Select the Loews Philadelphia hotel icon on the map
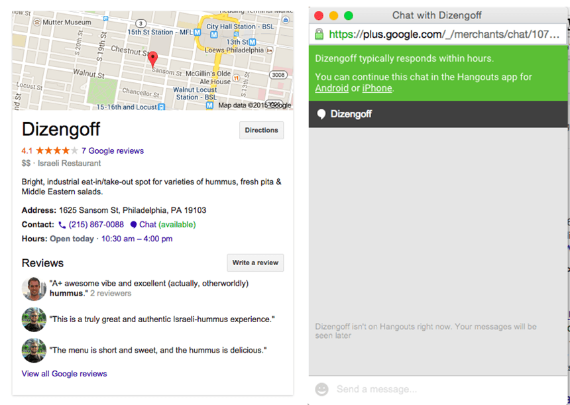570x405 pixels. 271,51
